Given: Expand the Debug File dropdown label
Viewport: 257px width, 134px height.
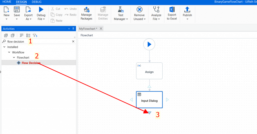Looking at the screenshot, I should click(41, 19).
